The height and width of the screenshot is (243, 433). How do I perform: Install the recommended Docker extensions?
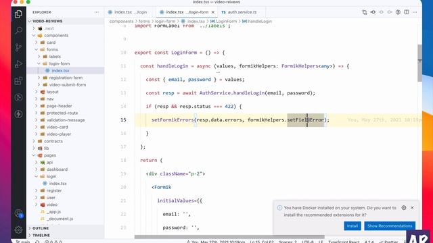(352, 226)
